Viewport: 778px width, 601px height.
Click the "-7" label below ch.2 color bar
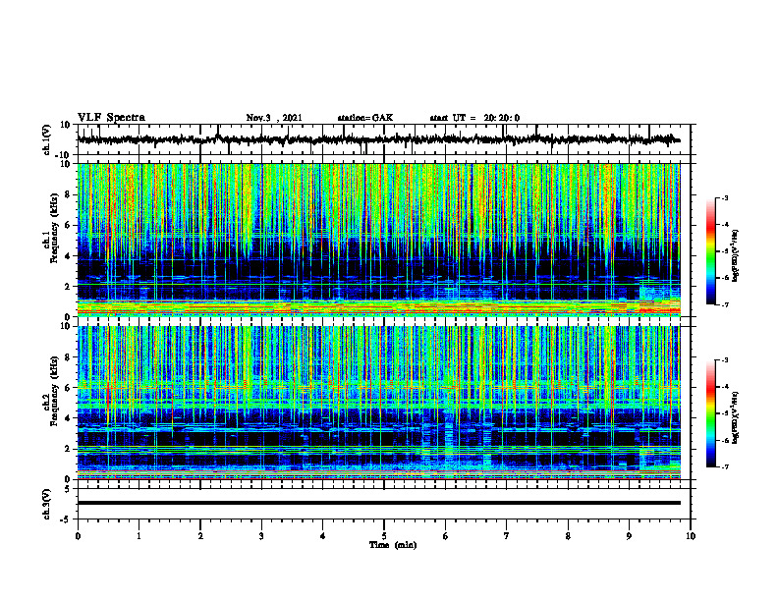pyautogui.click(x=725, y=467)
